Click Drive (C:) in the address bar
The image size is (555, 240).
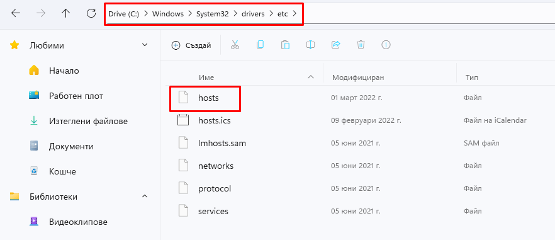123,14
